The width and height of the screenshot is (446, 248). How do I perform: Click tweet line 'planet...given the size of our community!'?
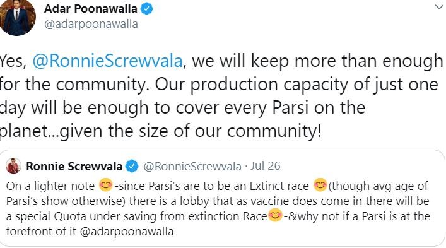[161, 131]
